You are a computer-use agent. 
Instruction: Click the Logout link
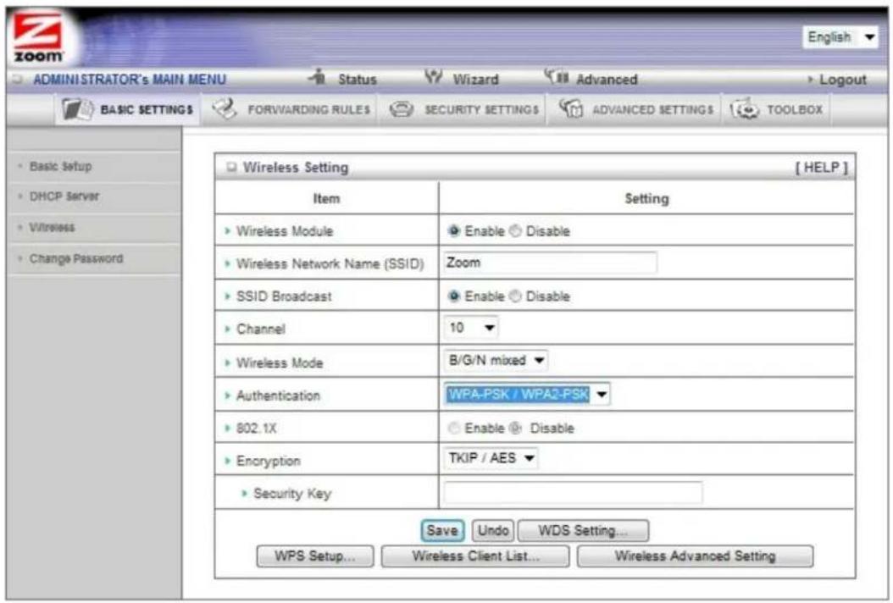[x=842, y=80]
